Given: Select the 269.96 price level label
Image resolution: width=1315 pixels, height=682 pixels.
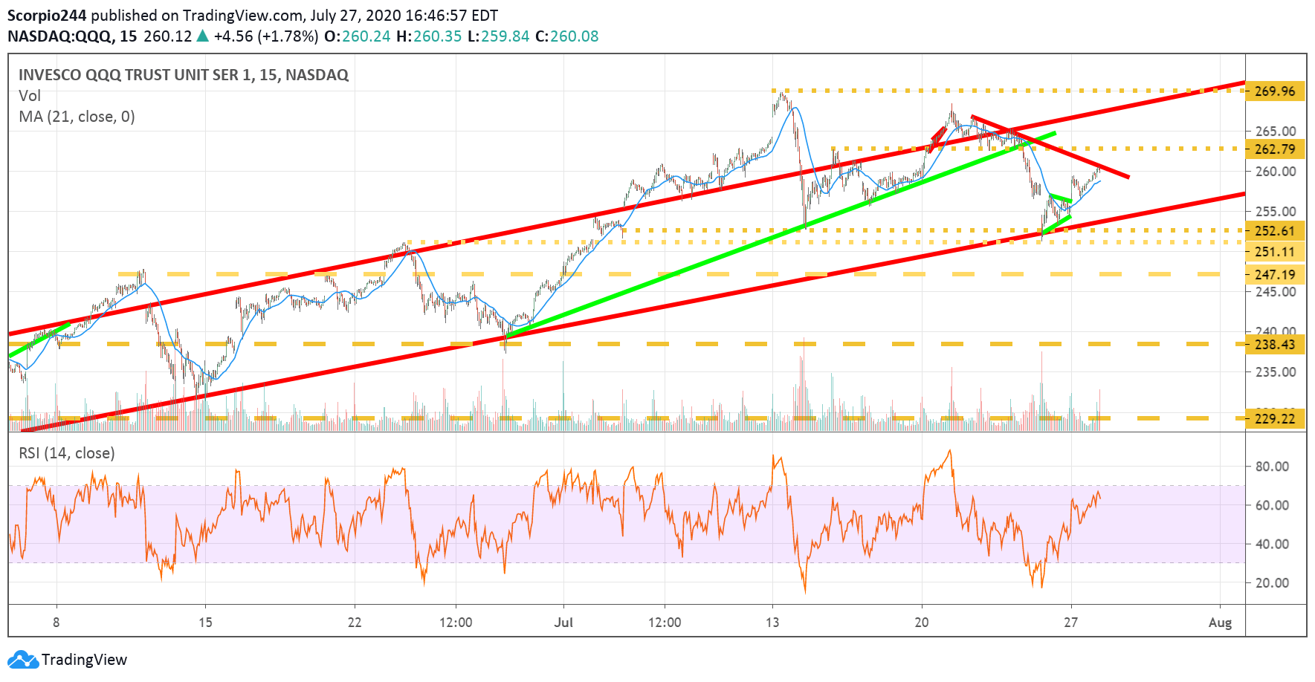Looking at the screenshot, I should point(1275,91).
